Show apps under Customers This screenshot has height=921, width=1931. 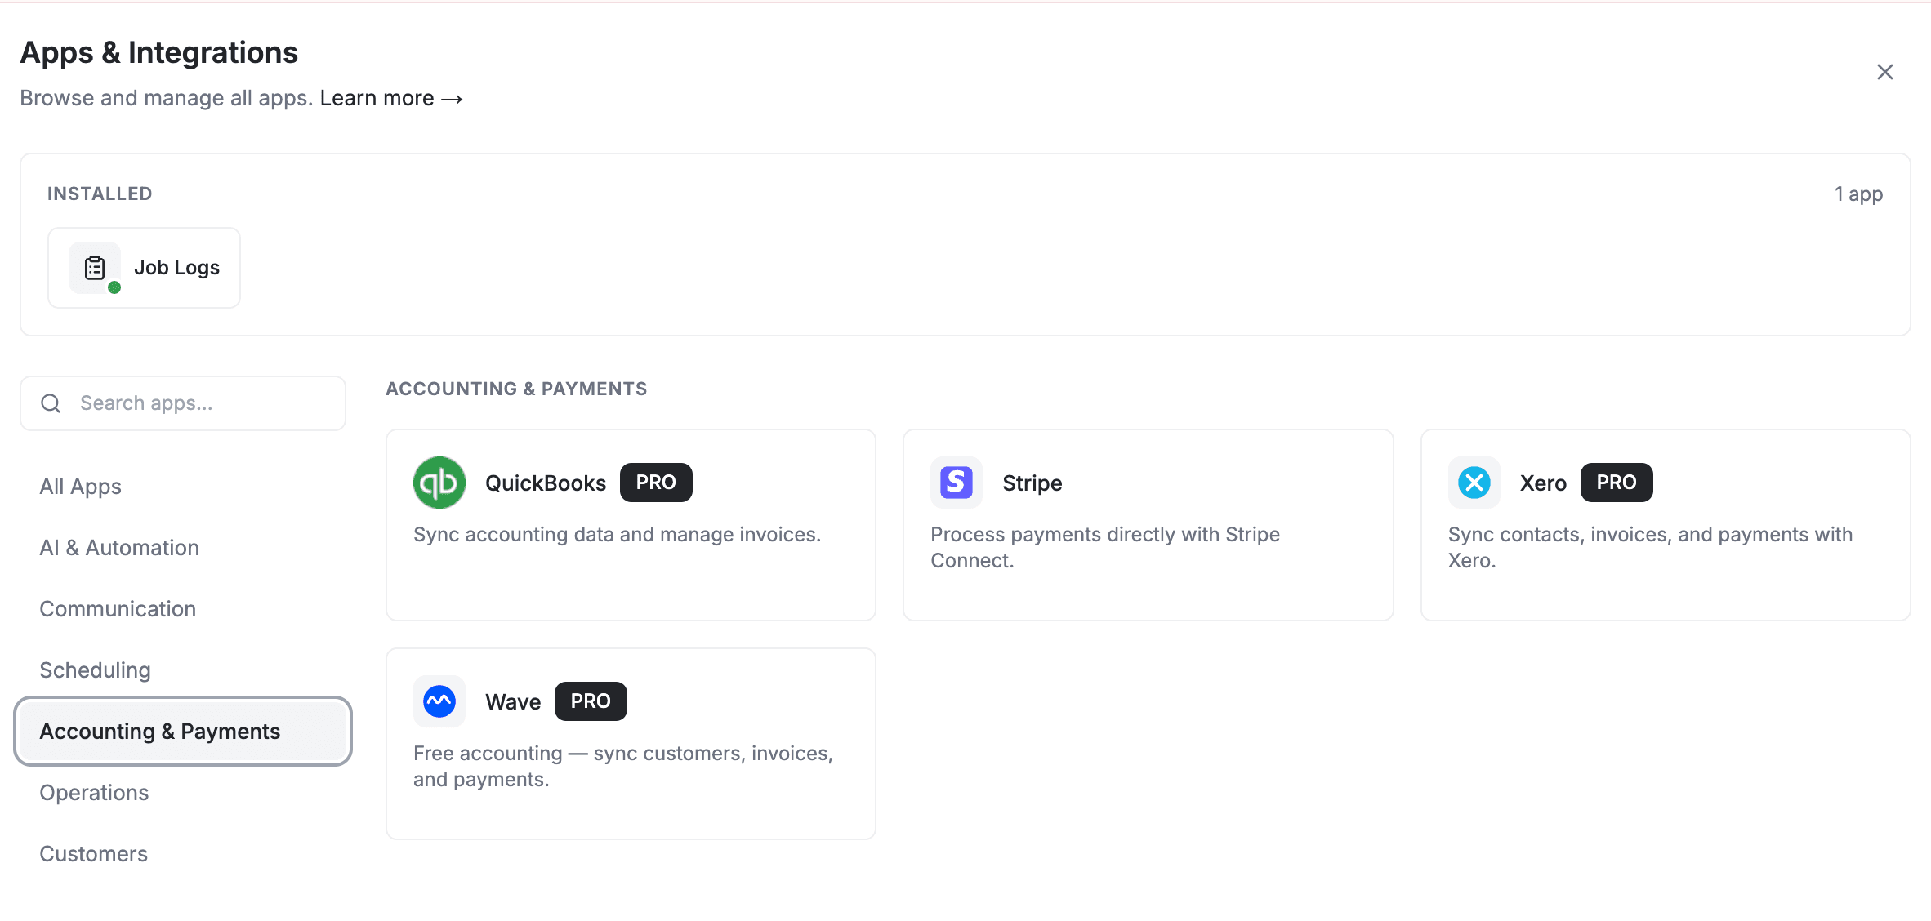pyautogui.click(x=93, y=853)
